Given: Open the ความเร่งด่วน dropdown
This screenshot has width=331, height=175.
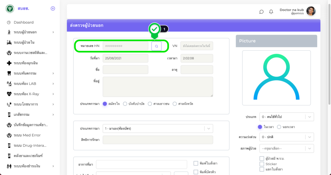Looking at the screenshot, I should pos(287,137).
